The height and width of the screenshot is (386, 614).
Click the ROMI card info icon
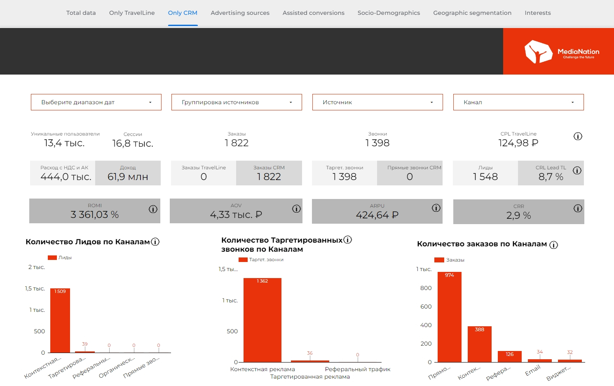pyautogui.click(x=153, y=209)
